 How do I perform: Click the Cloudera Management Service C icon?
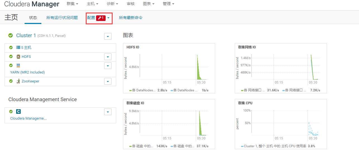[18, 112]
